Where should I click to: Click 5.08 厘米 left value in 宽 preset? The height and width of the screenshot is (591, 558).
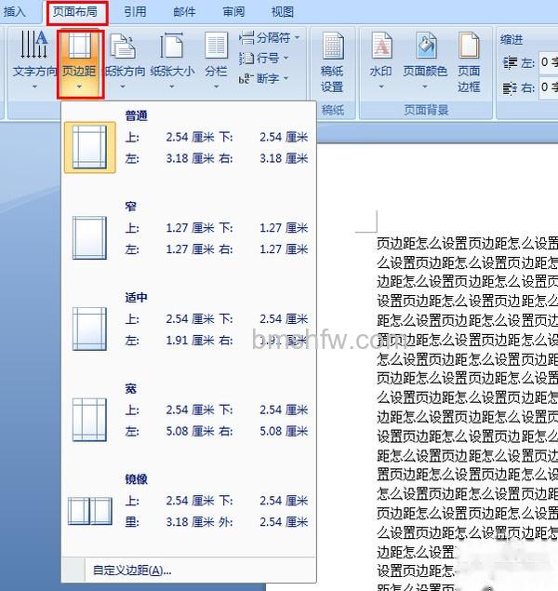coord(190,431)
